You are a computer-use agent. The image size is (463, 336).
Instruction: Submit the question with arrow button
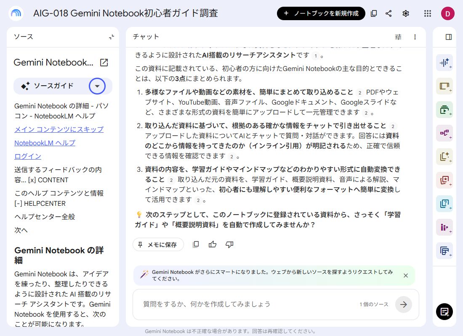pos(404,304)
